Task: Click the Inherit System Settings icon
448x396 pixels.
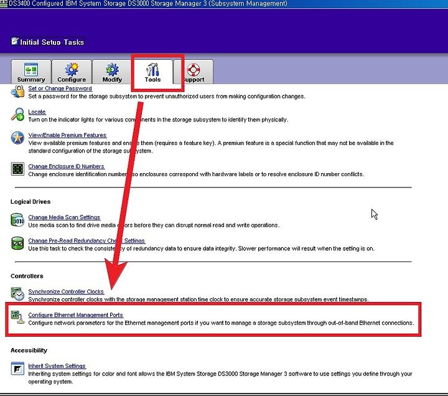Action: [x=17, y=369]
